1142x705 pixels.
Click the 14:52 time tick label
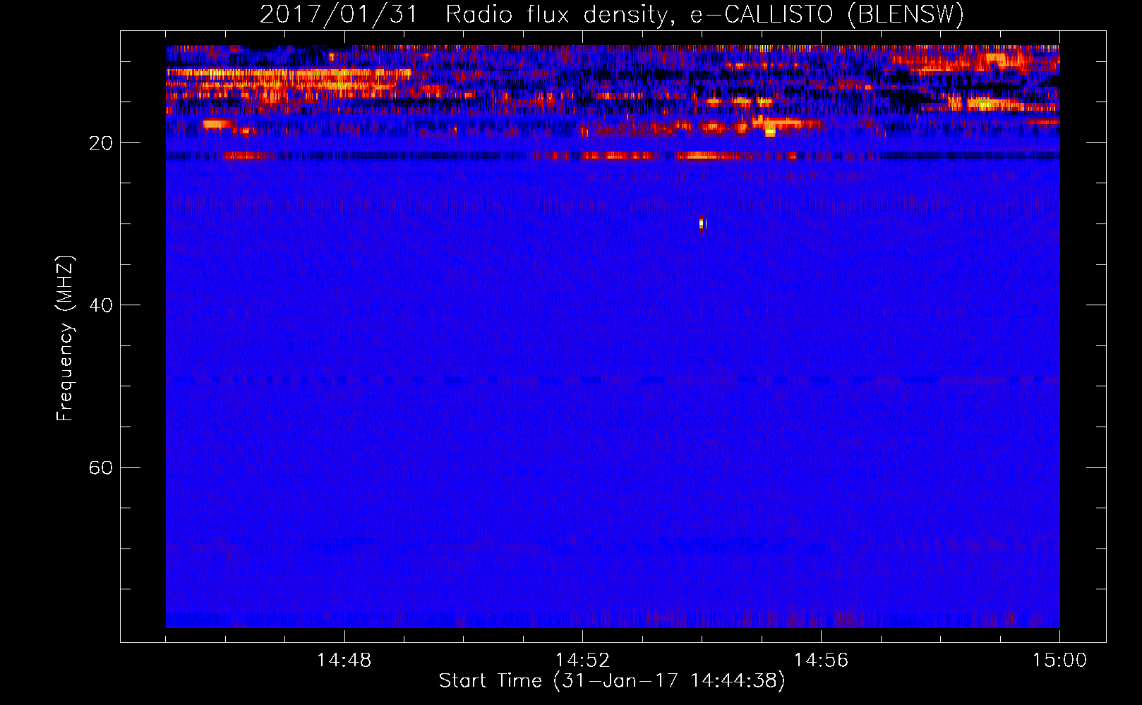tap(582, 661)
